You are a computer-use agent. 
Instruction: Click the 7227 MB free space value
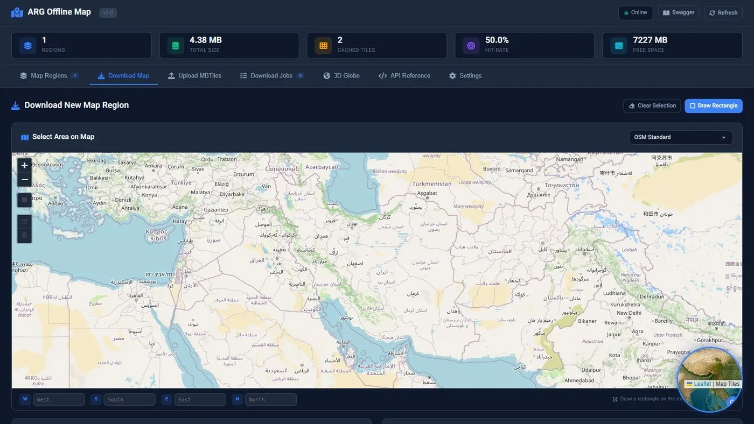click(650, 40)
